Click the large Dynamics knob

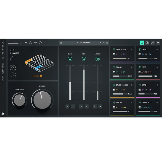click(x=42, y=99)
